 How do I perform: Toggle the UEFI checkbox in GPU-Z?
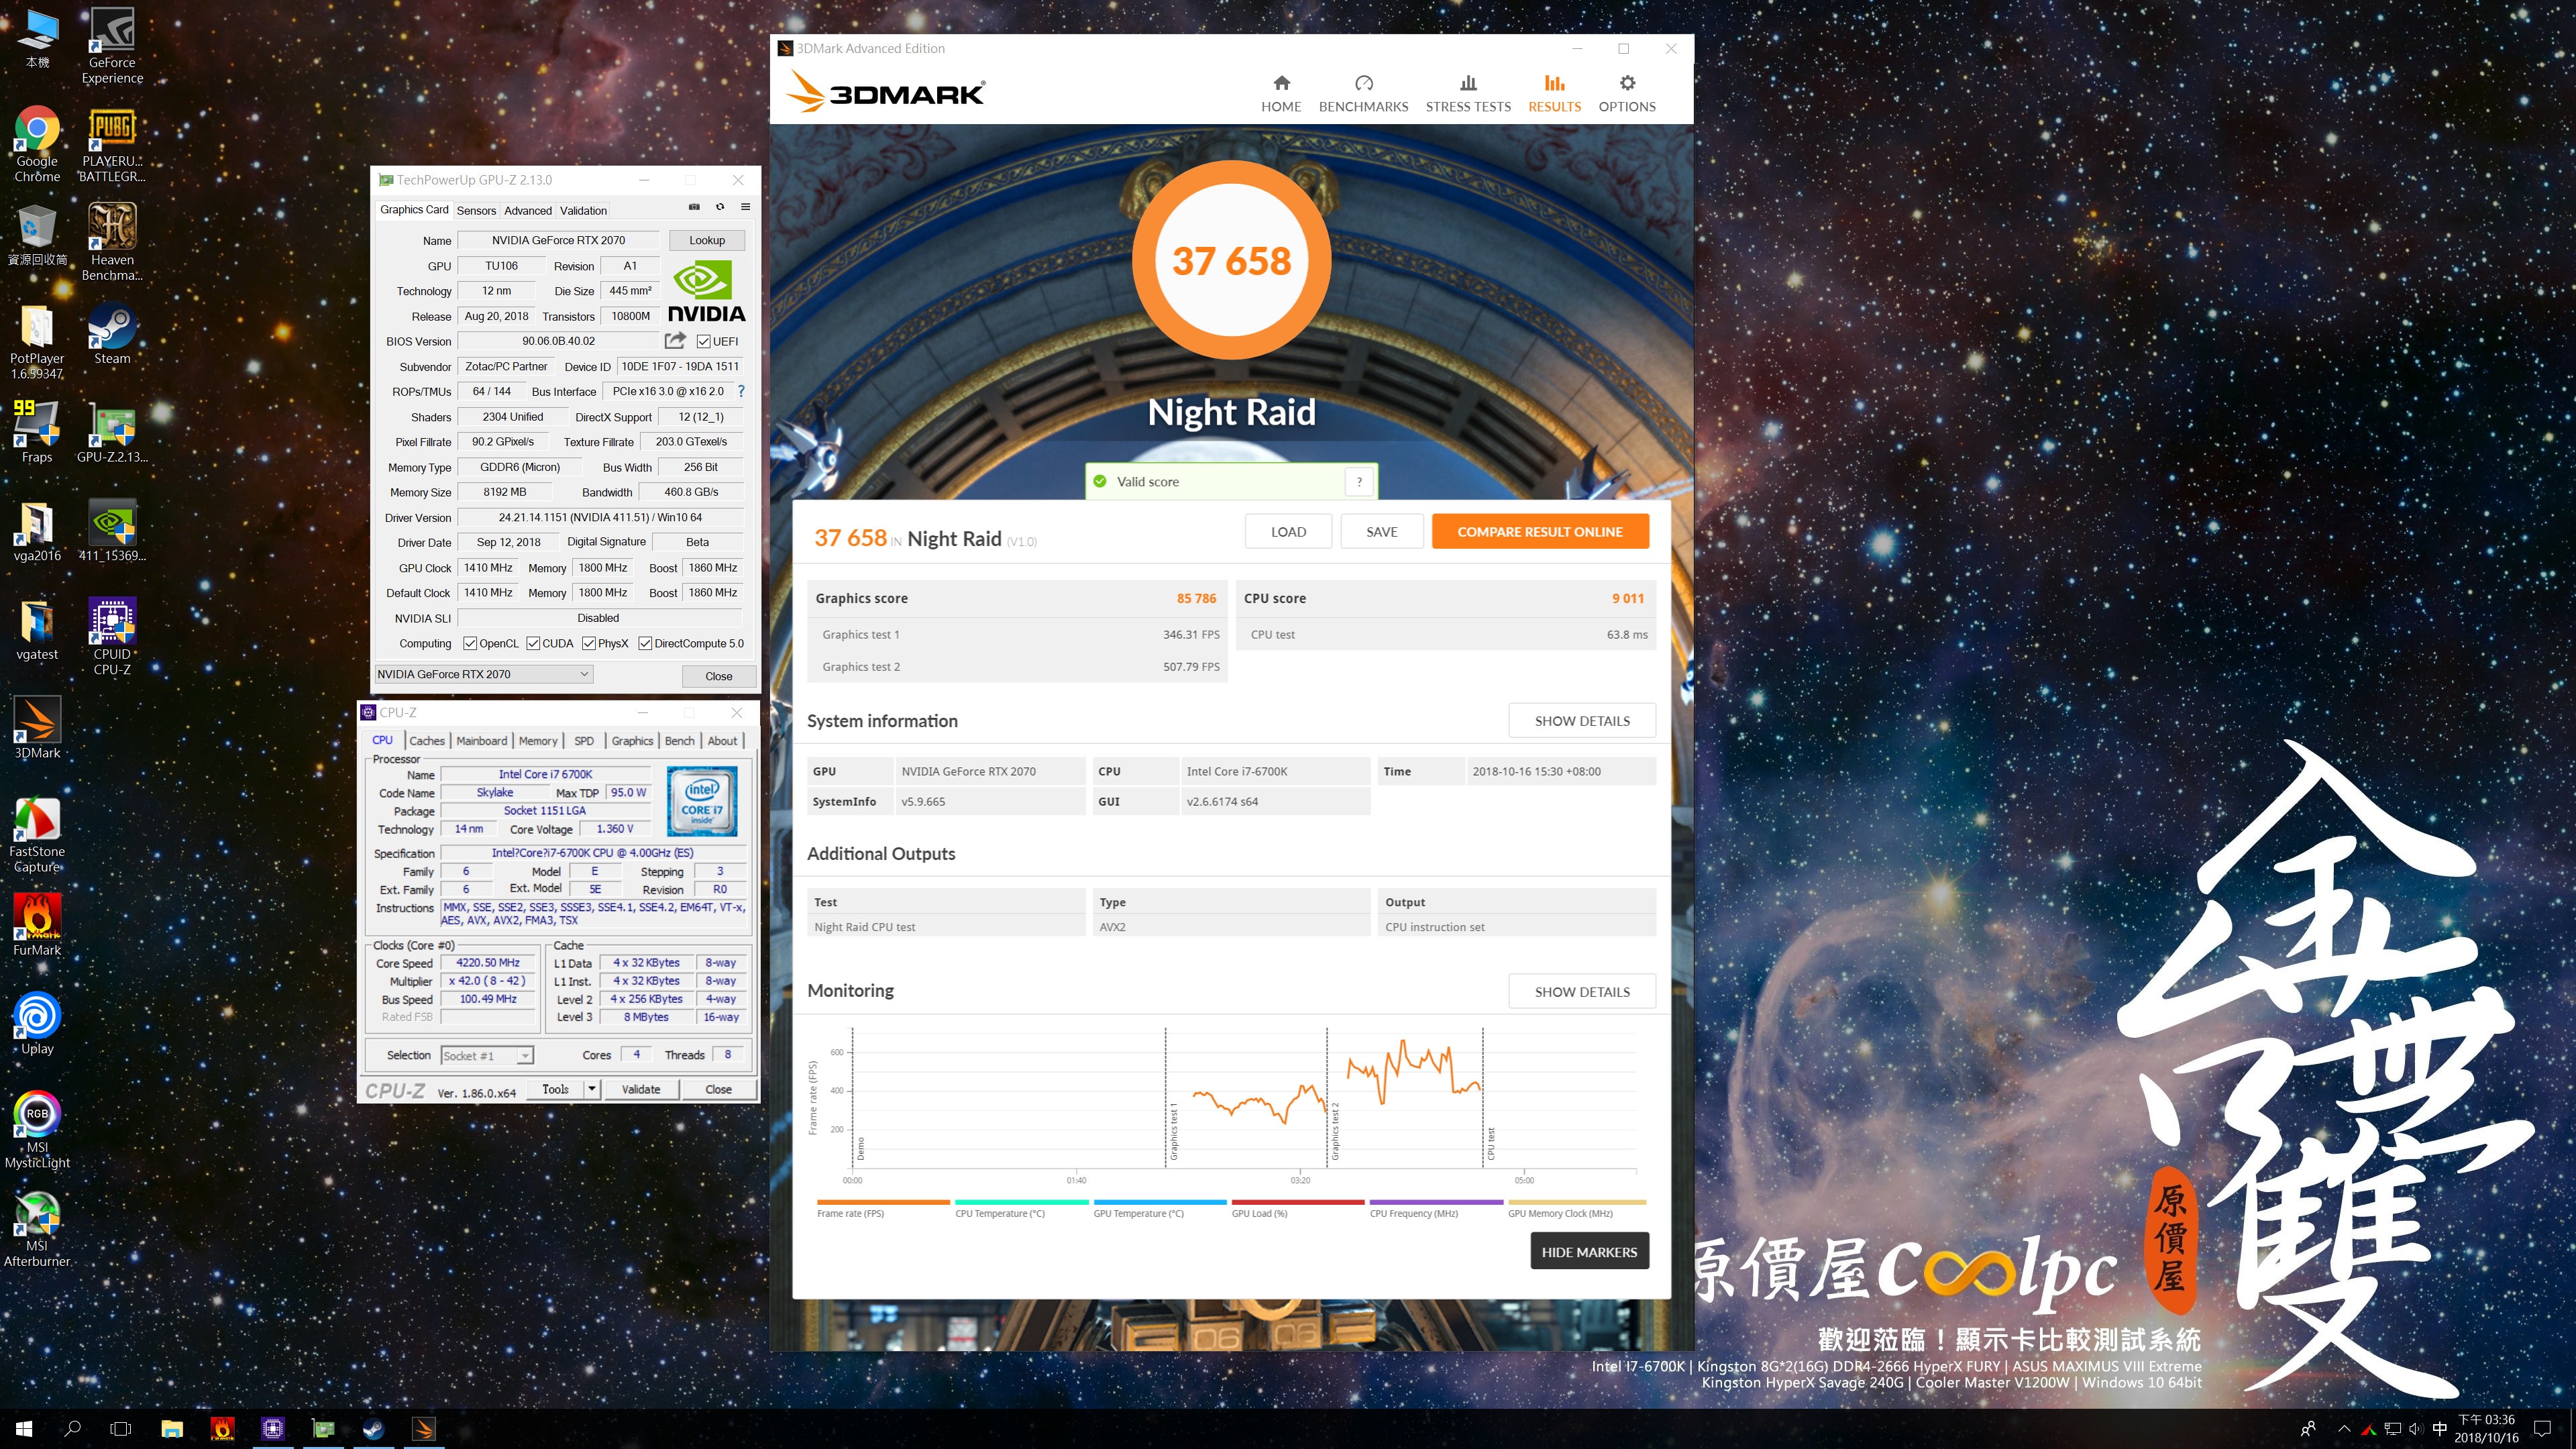[x=704, y=341]
